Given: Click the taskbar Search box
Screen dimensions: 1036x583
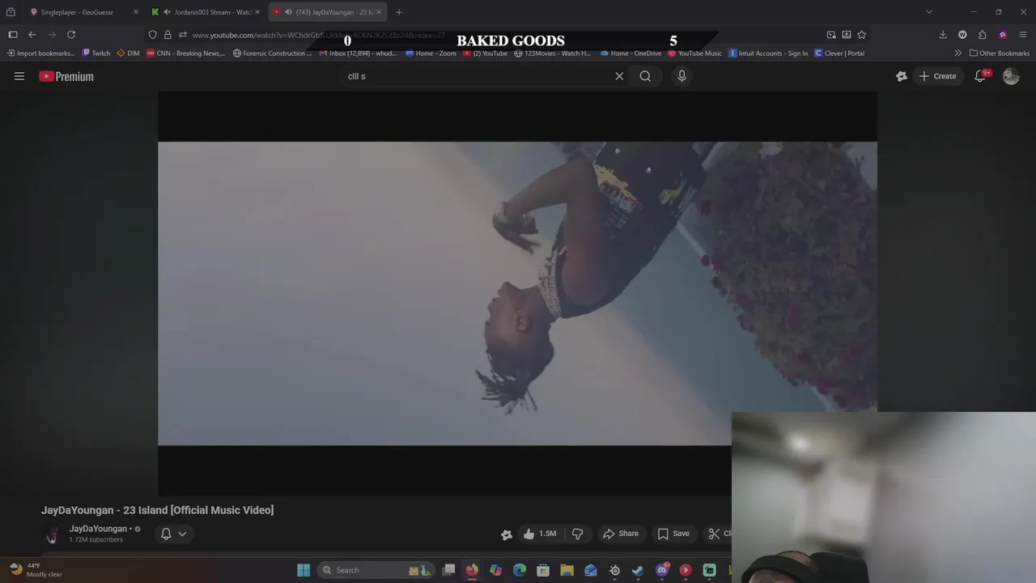Looking at the screenshot, I should pos(376,570).
